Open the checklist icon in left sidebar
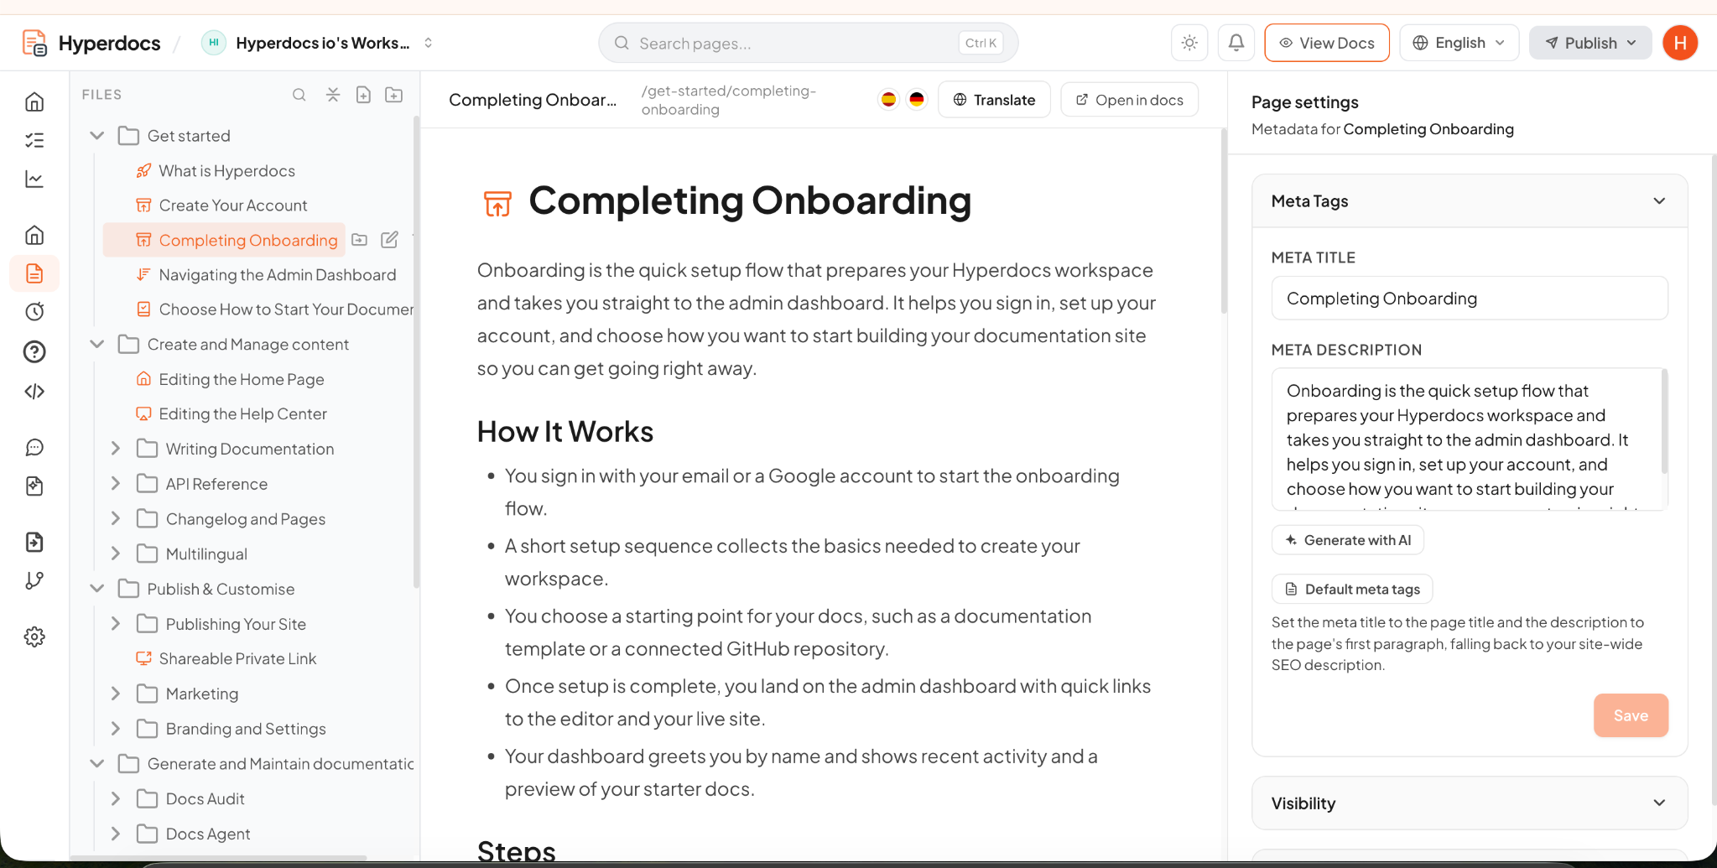The image size is (1717, 868). (x=34, y=140)
